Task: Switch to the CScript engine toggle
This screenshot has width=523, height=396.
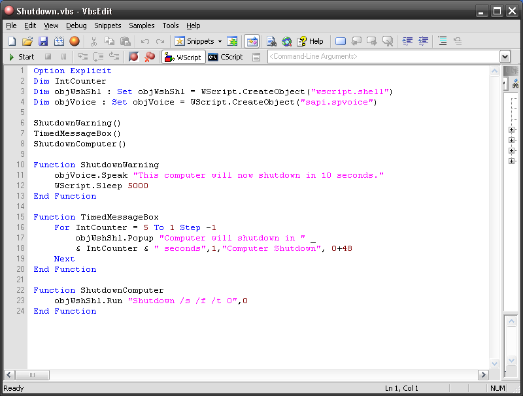Action: pyautogui.click(x=226, y=57)
